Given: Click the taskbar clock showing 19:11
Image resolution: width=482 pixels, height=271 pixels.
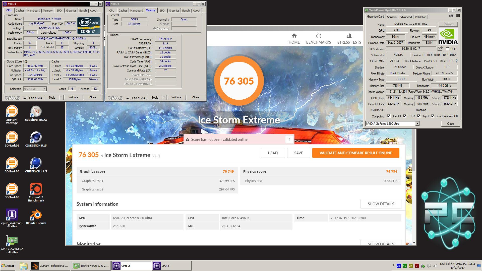Looking at the screenshot, I should pyautogui.click(x=457, y=266).
